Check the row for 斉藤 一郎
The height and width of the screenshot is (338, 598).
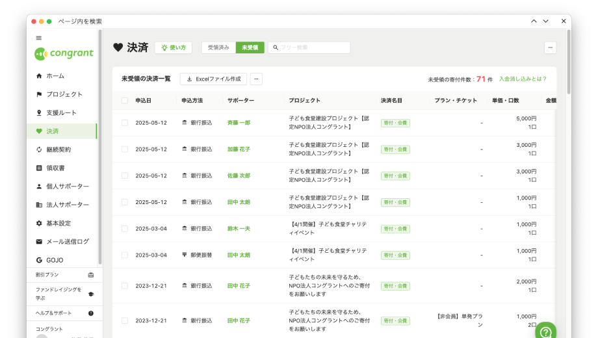pos(125,123)
